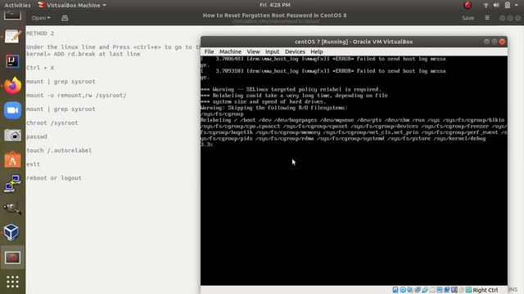Click the 'exit' line in gedit
This screenshot has width=524, height=294.
click(33, 164)
